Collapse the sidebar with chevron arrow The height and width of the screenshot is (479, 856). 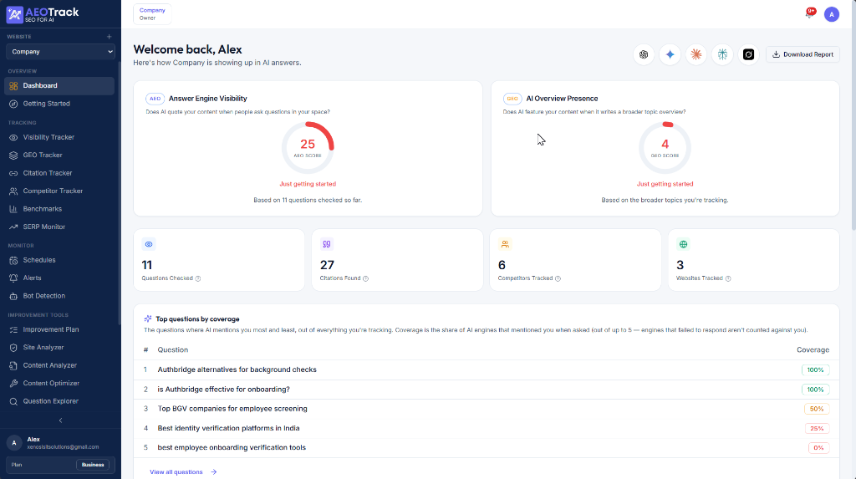[60, 420]
